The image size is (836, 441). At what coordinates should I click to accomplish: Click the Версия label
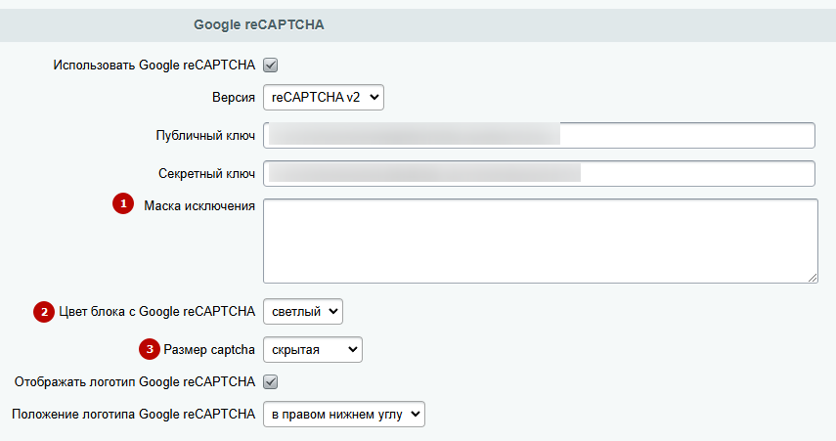click(234, 98)
